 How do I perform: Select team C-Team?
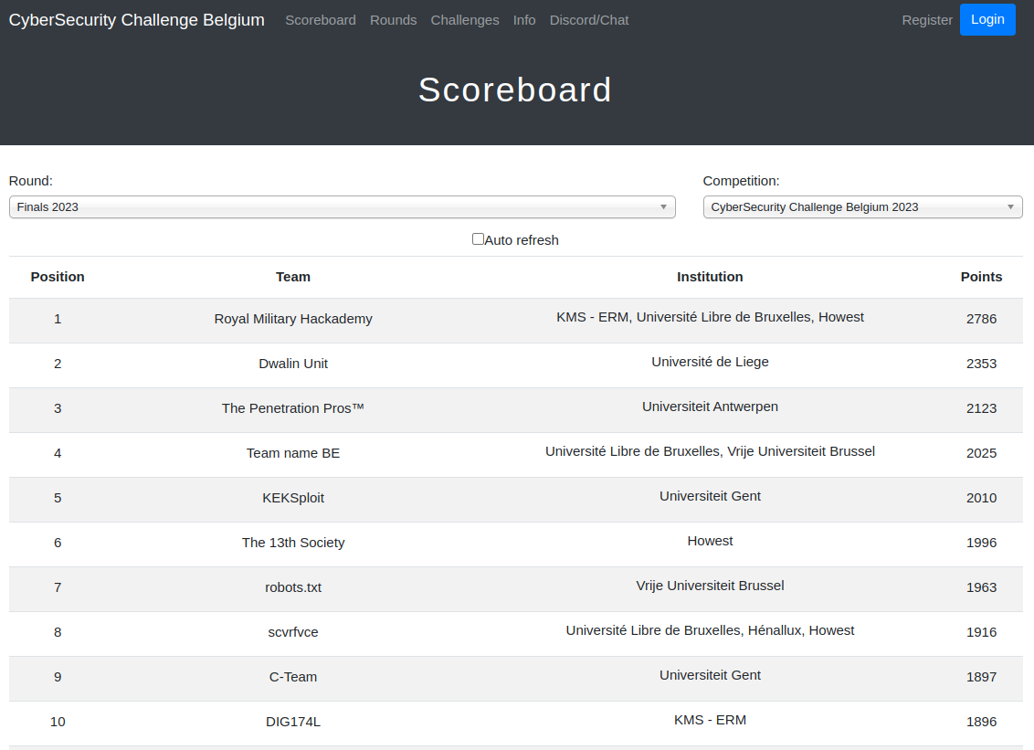coord(293,678)
